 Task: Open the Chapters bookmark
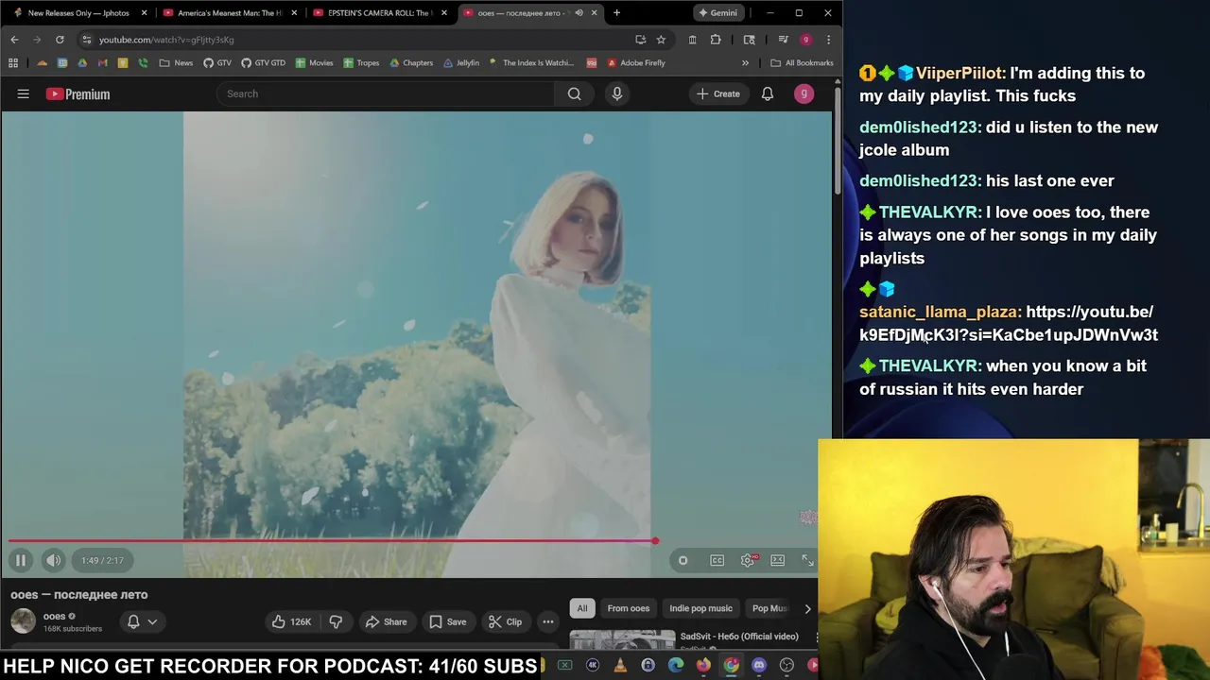(x=410, y=63)
